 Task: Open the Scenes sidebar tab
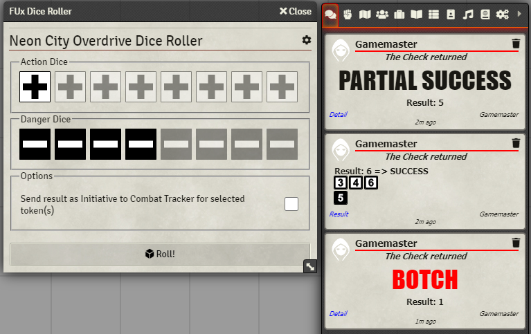365,15
